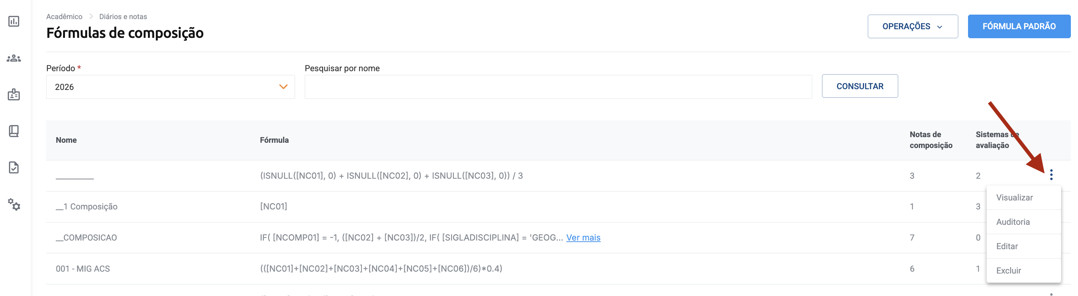The height and width of the screenshot is (296, 1078).
Task: Click the CONSULTAR button
Action: point(860,86)
